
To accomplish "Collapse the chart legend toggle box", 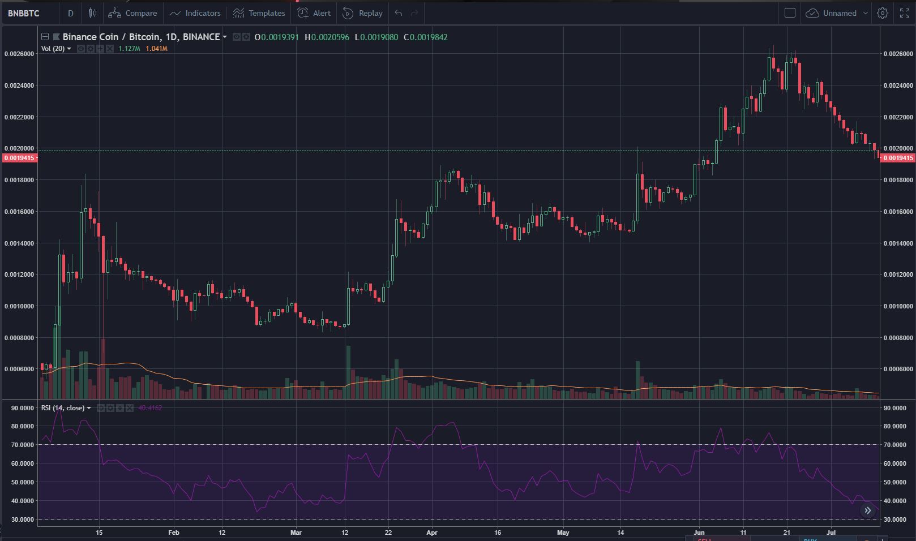I will 45,37.
